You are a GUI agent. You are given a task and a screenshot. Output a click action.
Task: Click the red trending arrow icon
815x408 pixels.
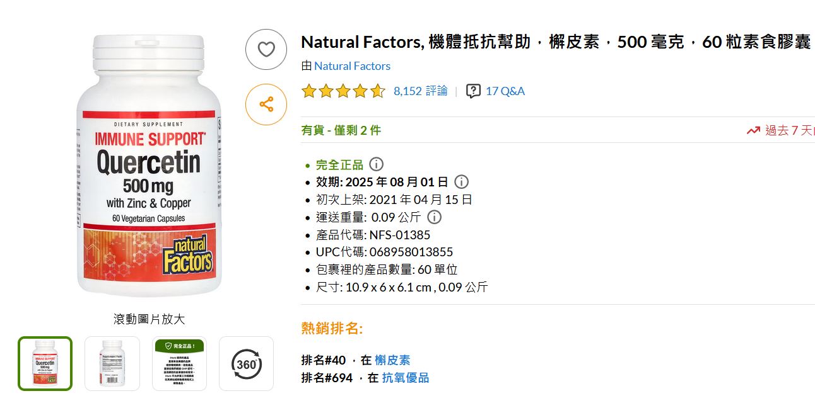click(753, 130)
